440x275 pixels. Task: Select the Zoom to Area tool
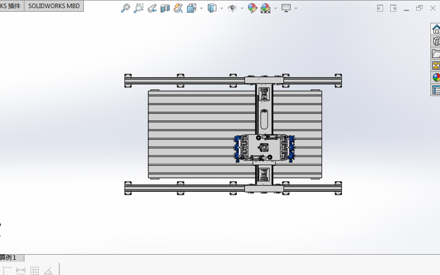click(x=138, y=8)
